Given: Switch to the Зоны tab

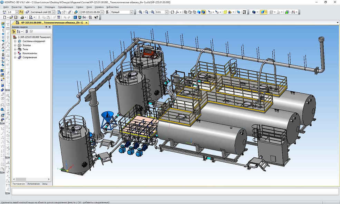Looking at the screenshot, I should point(45,184).
